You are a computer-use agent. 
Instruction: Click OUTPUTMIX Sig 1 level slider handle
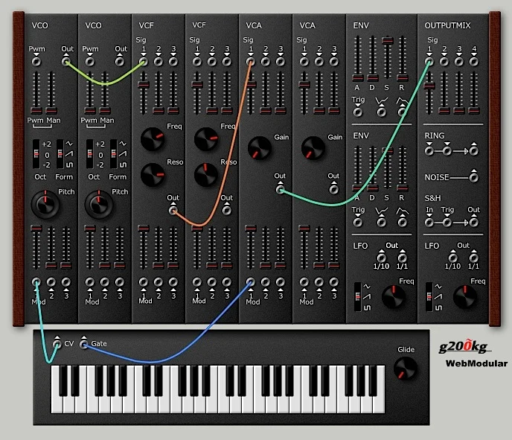429,86
